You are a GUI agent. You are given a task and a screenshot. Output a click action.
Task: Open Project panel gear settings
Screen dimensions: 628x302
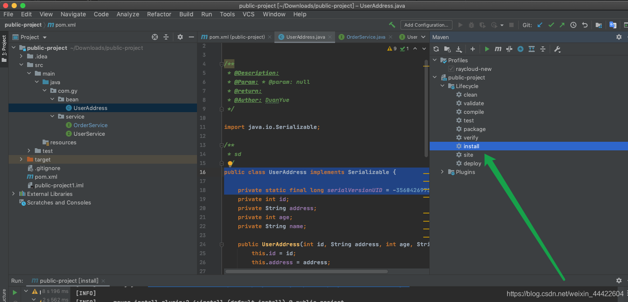tap(180, 37)
